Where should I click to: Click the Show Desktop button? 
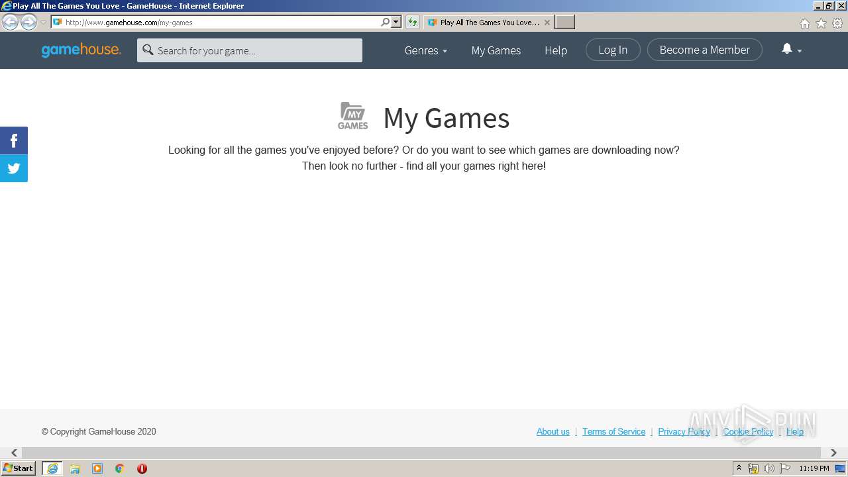click(841, 468)
